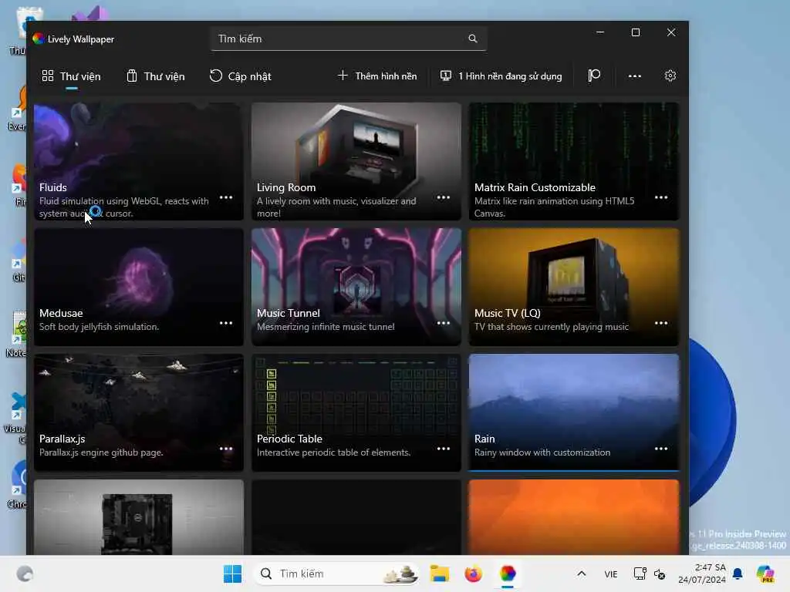The height and width of the screenshot is (592, 790).
Task: Open 1 Hình nền đang sử dụng
Action: coord(501,76)
